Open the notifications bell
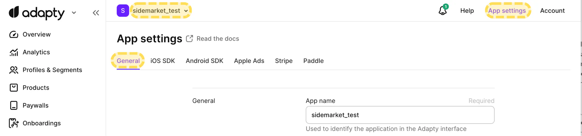582x136 pixels. coord(443,11)
